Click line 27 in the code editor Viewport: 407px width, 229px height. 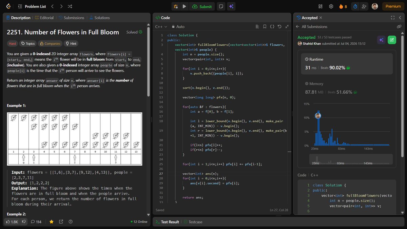coord(222,173)
